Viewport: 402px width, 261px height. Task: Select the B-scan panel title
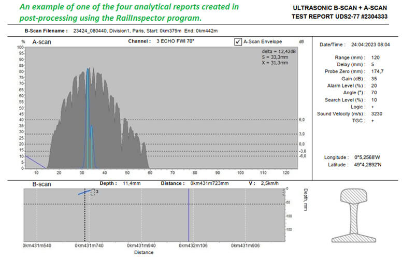41,184
